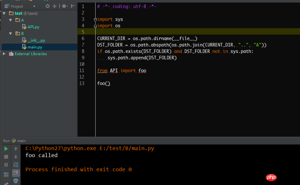
Task: Expand External Libraries node
Action: [x=4, y=54]
